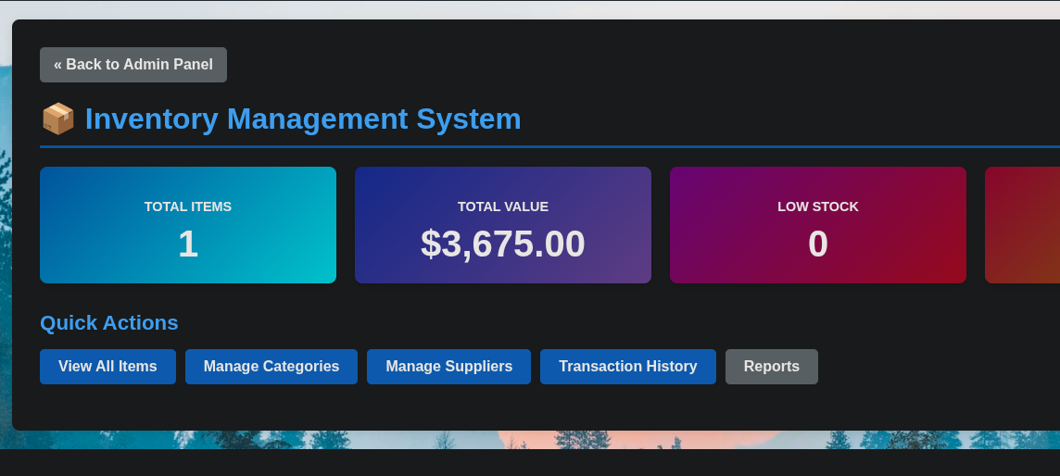The width and height of the screenshot is (1060, 476).
Task: Click the TOTAL VALUE label
Action: coord(503,207)
